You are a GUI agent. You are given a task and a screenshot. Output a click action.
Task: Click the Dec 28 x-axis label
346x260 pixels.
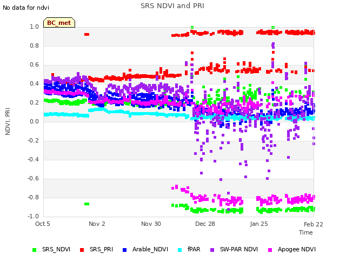coord(205,224)
